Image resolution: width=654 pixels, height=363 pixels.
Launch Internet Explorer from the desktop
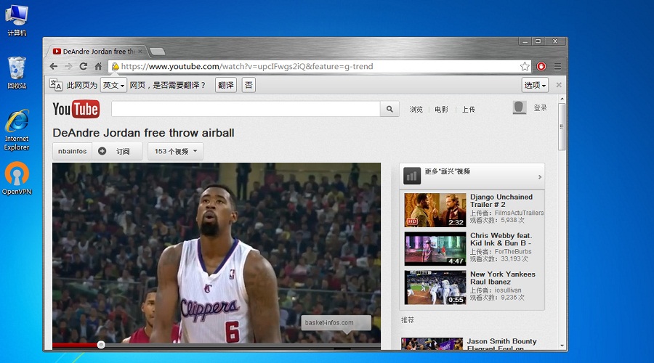[17, 130]
